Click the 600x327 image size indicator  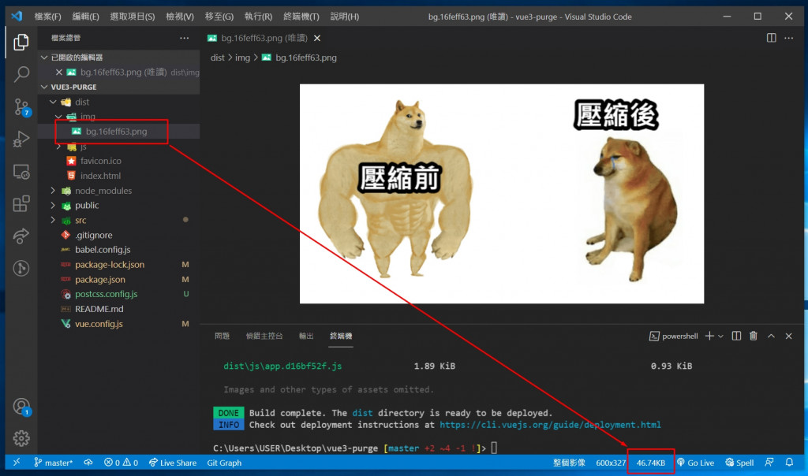point(611,463)
